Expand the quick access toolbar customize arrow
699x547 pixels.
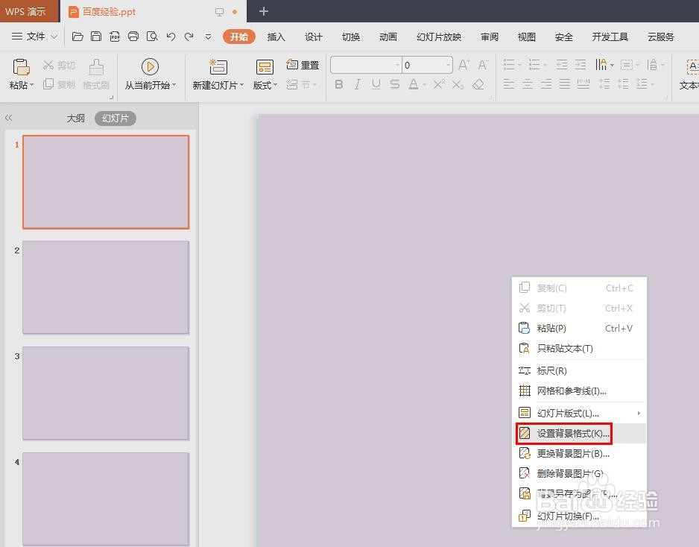(208, 37)
